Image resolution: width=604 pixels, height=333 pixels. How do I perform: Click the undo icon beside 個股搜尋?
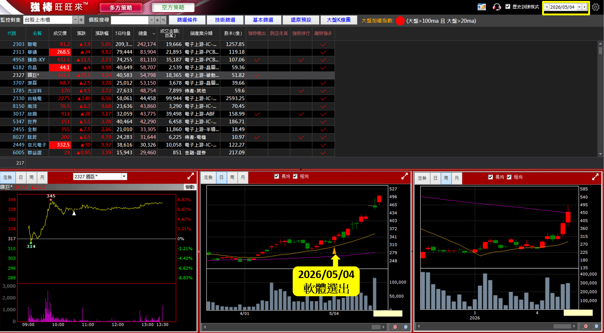pos(163,20)
